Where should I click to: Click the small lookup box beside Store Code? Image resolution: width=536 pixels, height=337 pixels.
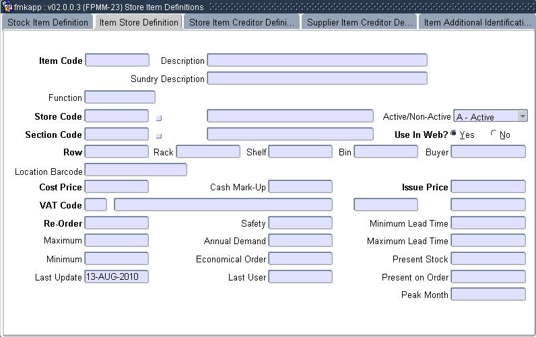[159, 118]
